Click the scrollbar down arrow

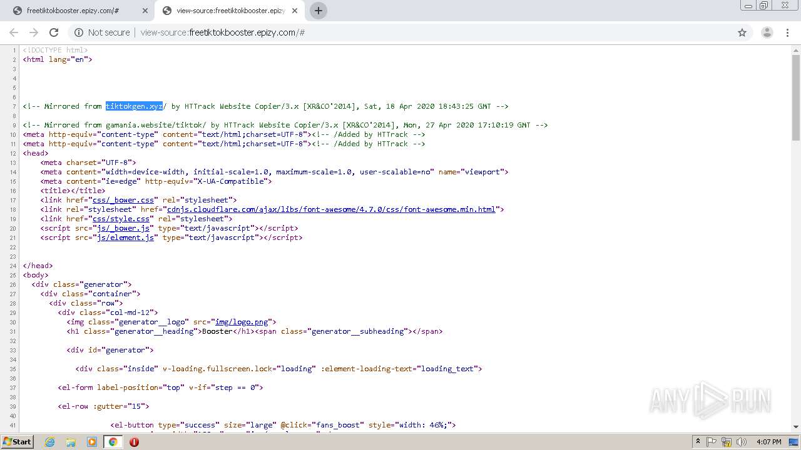[796, 427]
